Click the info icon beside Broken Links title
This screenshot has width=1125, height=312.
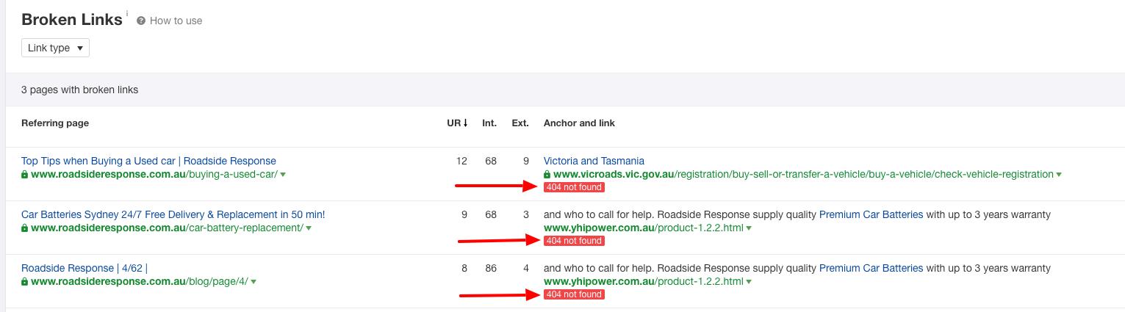tap(127, 13)
